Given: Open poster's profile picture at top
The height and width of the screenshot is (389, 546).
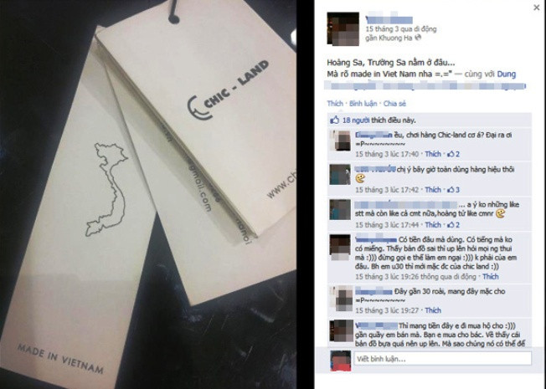Looking at the screenshot, I should [343, 29].
